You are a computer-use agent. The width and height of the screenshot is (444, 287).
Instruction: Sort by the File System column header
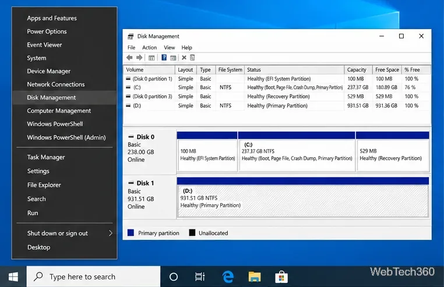click(x=230, y=70)
